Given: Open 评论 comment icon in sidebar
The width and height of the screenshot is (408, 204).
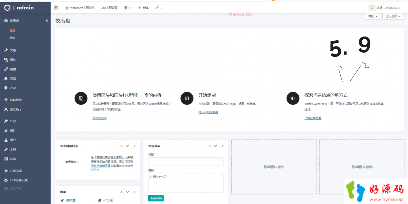Looking at the screenshot, I should (6, 88).
